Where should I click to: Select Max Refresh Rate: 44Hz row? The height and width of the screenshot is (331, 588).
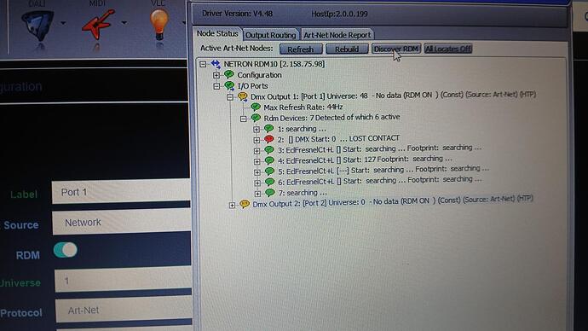coord(303,107)
